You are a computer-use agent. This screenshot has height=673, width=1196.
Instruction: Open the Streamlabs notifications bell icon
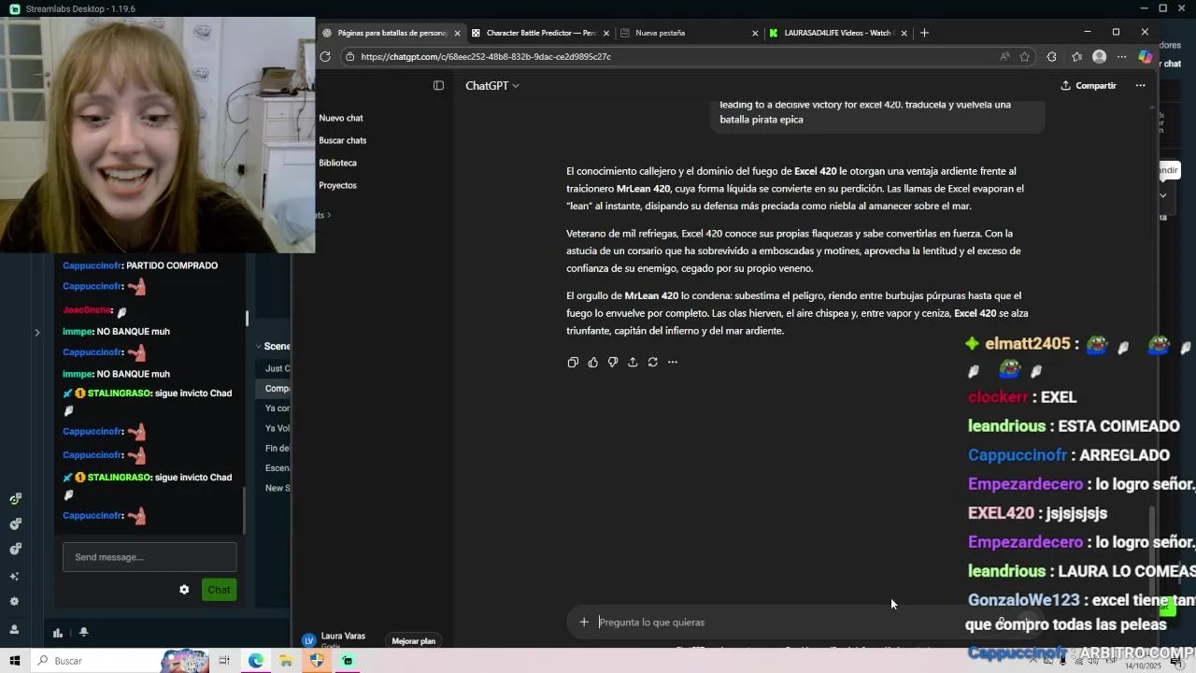tap(83, 633)
